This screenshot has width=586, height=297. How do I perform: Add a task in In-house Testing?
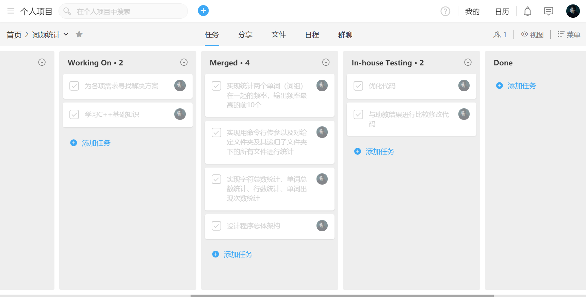click(x=374, y=152)
